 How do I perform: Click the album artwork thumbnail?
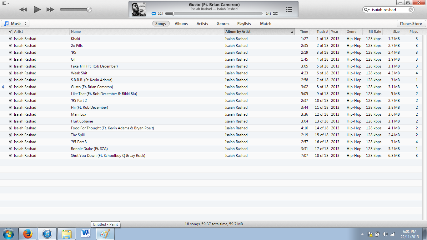139,9
